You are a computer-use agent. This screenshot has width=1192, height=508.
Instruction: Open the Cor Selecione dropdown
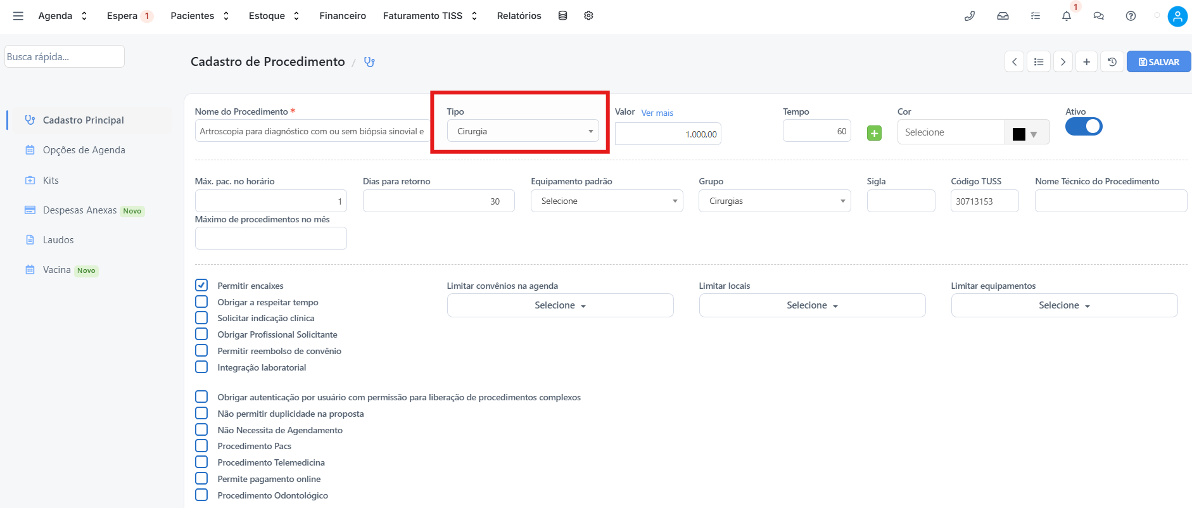pos(951,132)
